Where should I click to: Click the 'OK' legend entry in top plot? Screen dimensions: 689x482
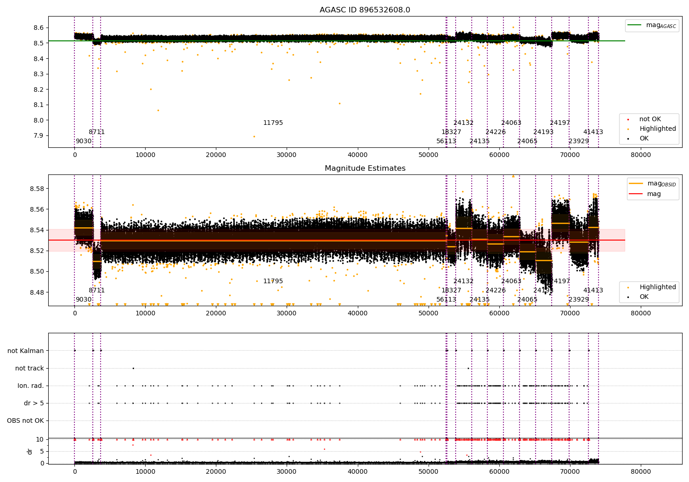tap(644, 139)
